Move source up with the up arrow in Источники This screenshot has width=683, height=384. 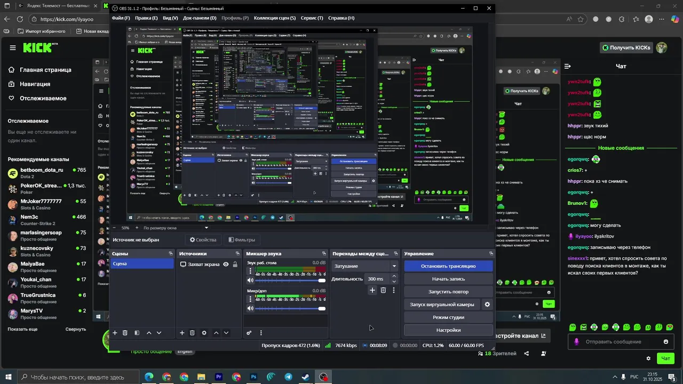(x=216, y=333)
